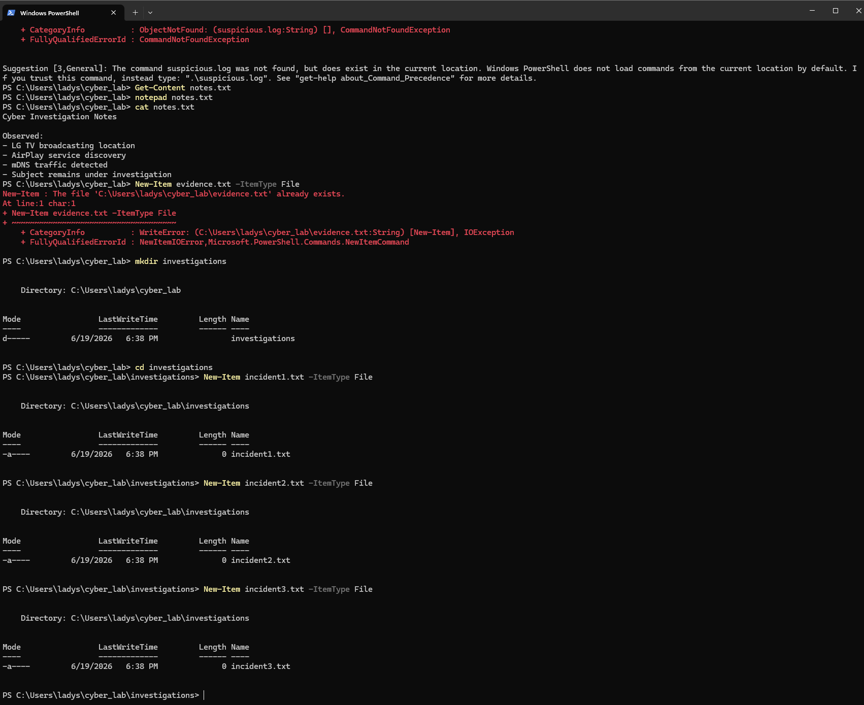This screenshot has height=705, width=864.
Task: Click 'Directory: C:\Users\ladys\cyber_lab' line
Action: tap(101, 290)
